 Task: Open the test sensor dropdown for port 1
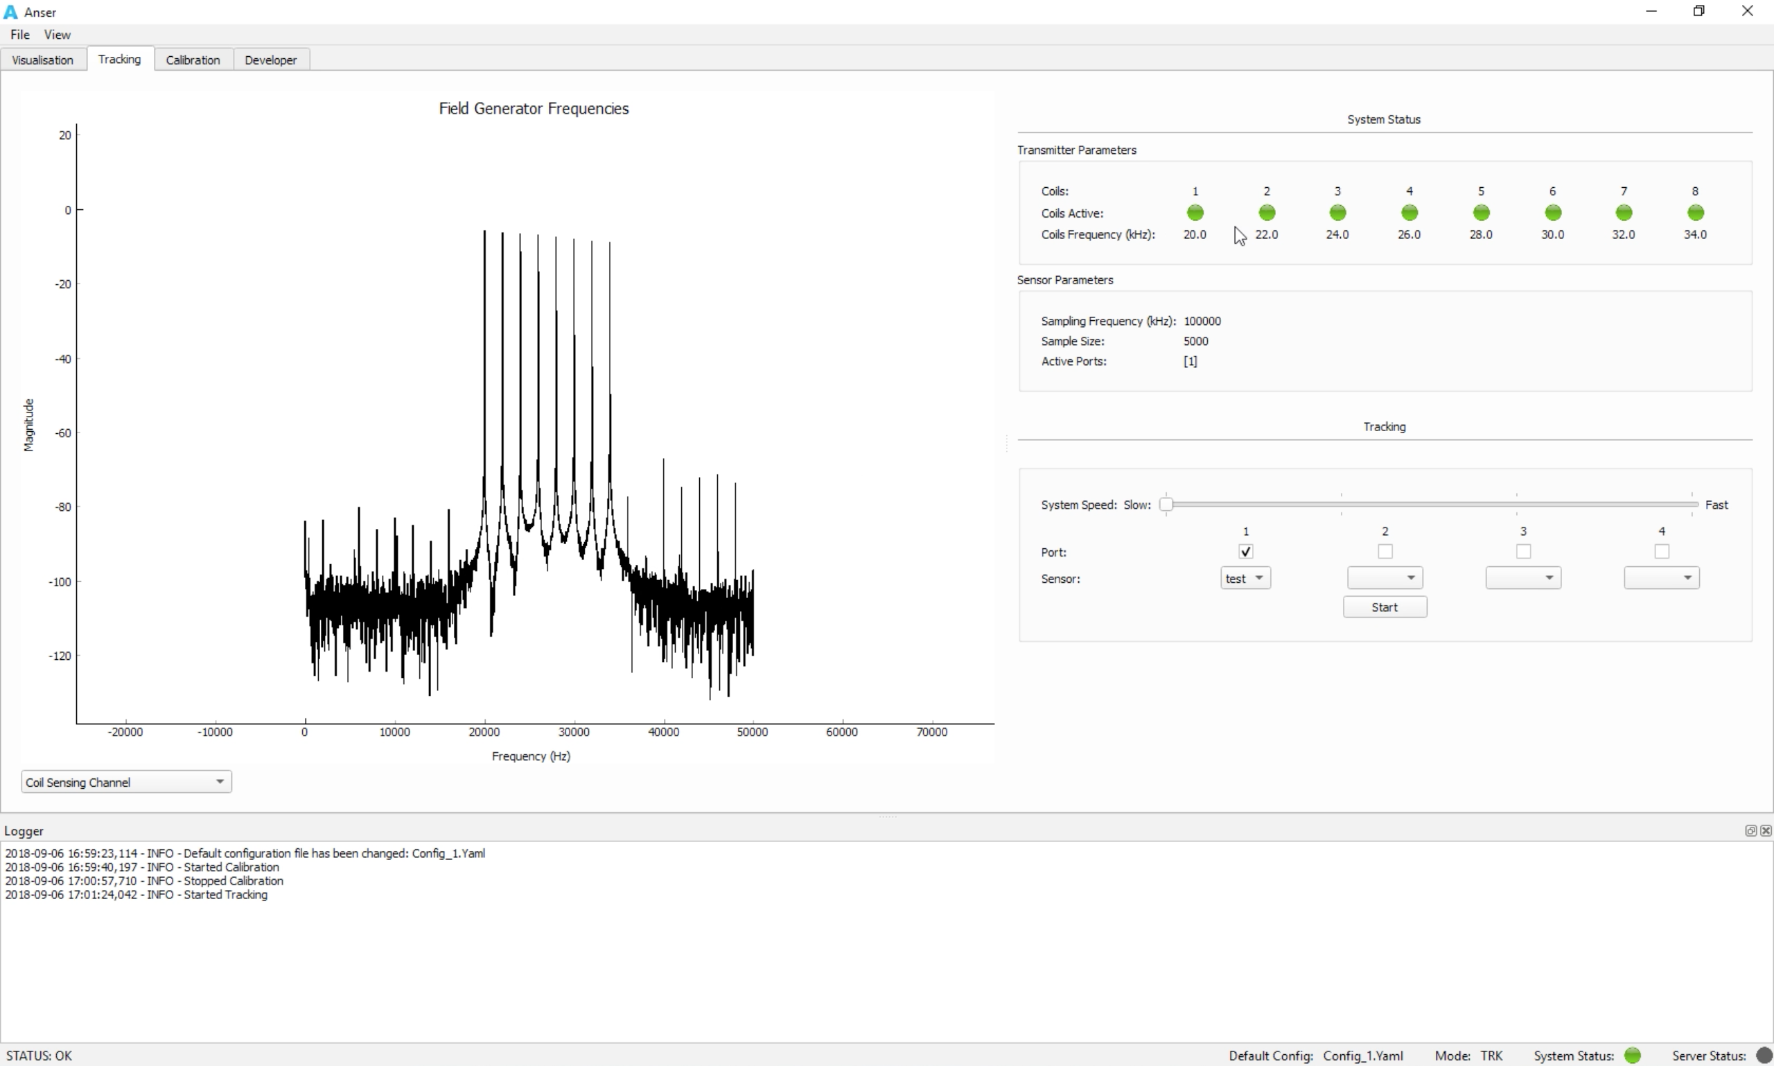[1245, 578]
